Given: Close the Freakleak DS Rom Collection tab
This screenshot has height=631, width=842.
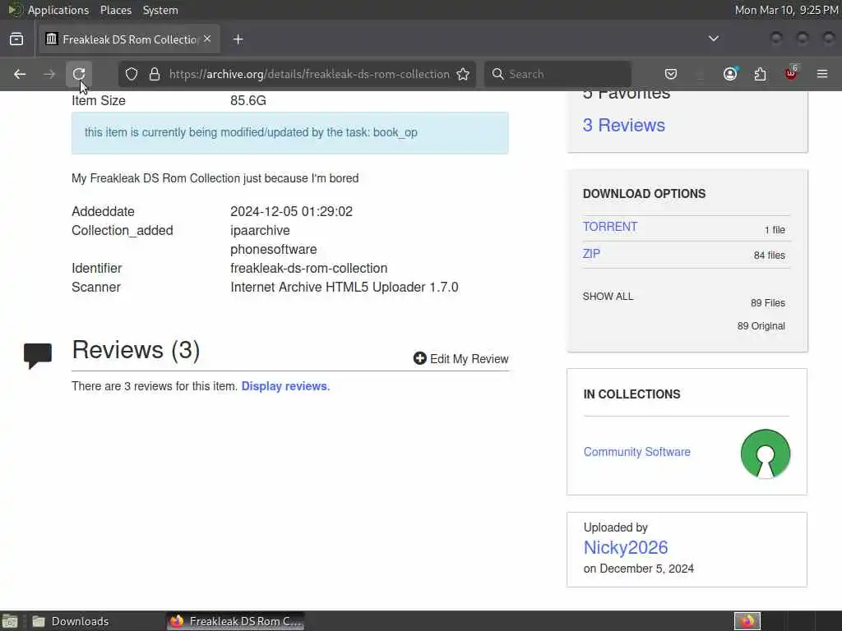Looking at the screenshot, I should tap(207, 39).
